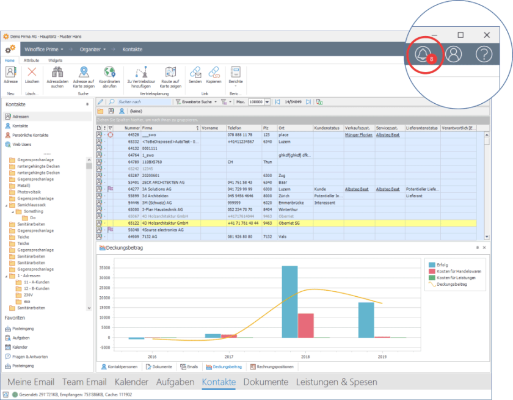513x400 pixels.
Task: Click the blue person icon next to (keine)
Action: click(122, 111)
